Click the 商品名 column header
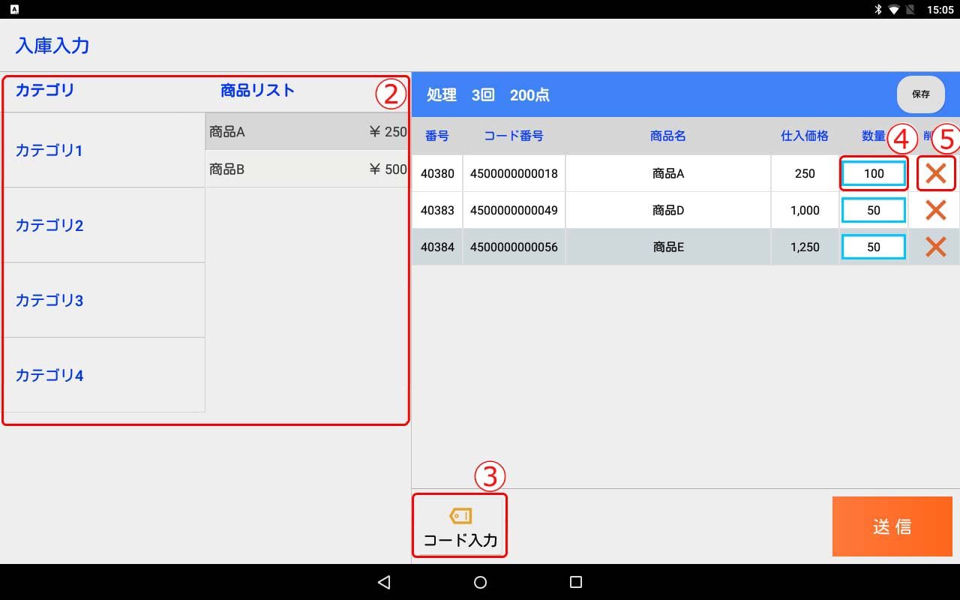The width and height of the screenshot is (960, 600). 668,136
